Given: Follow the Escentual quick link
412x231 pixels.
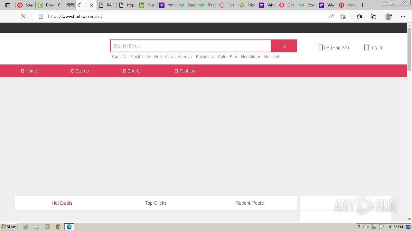Looking at the screenshot, I should click(x=205, y=57).
